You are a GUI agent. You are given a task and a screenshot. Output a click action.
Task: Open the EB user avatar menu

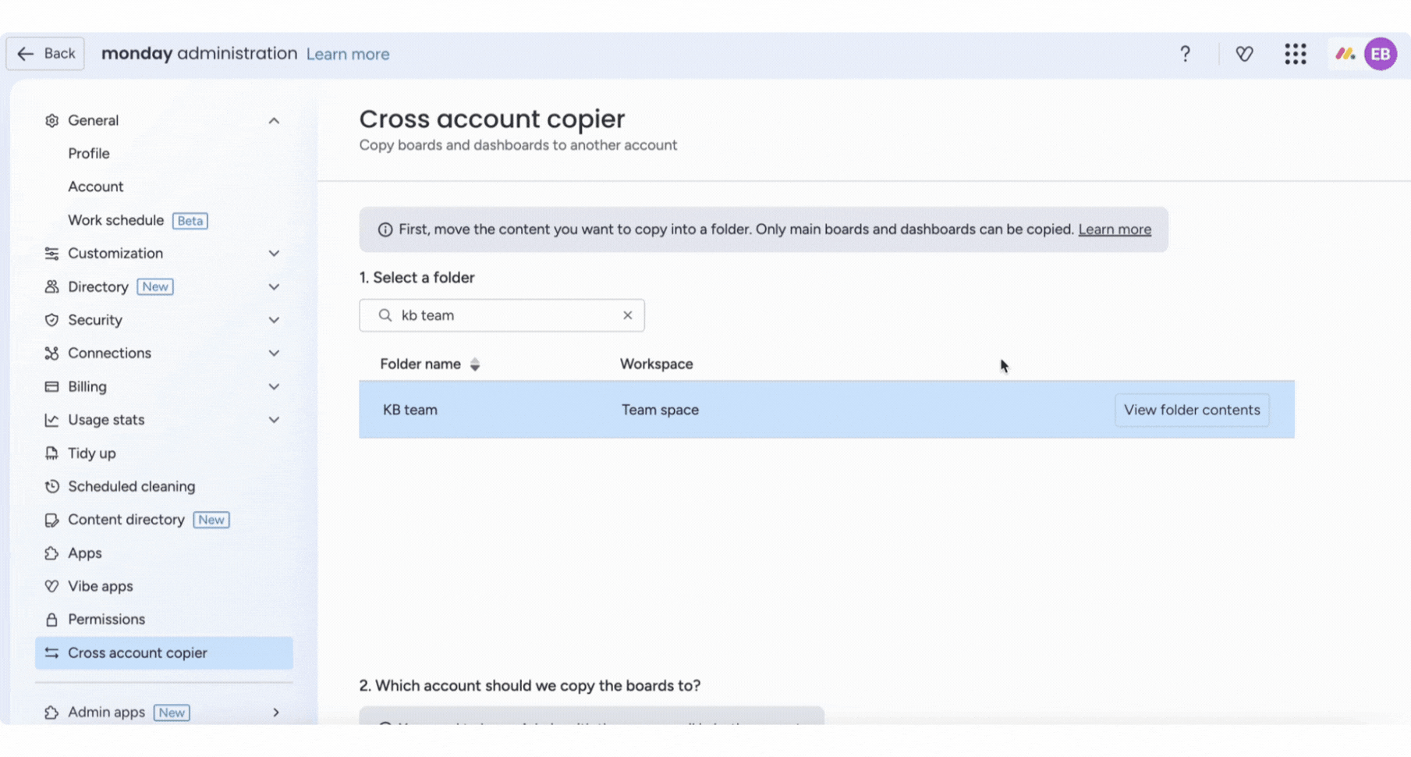[1381, 54]
